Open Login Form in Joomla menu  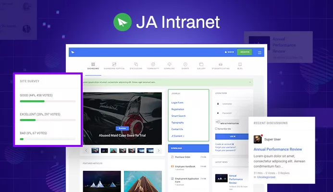177,103
